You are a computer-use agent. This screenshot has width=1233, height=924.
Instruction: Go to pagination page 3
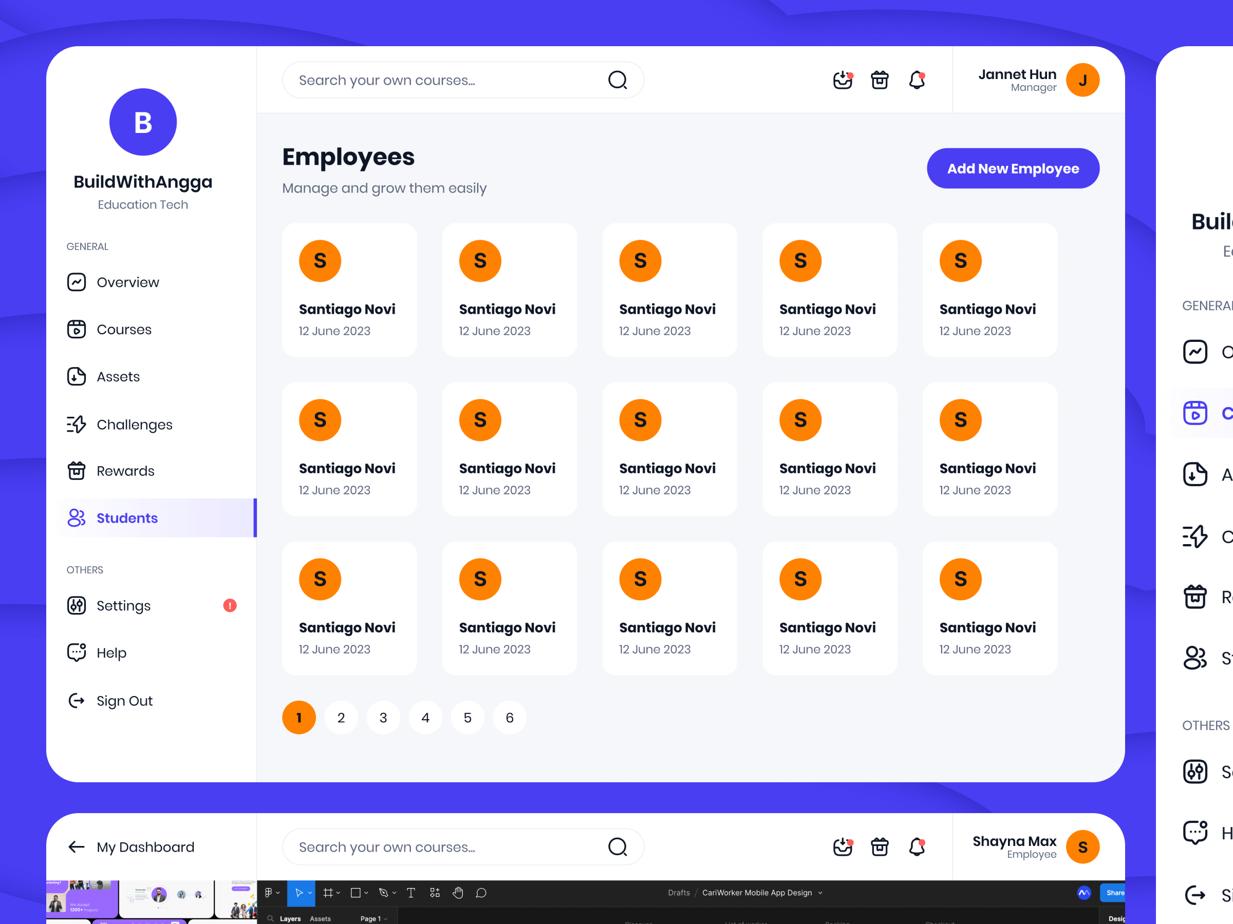point(383,717)
